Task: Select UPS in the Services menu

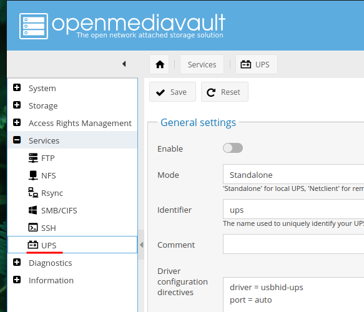Action: point(72,245)
